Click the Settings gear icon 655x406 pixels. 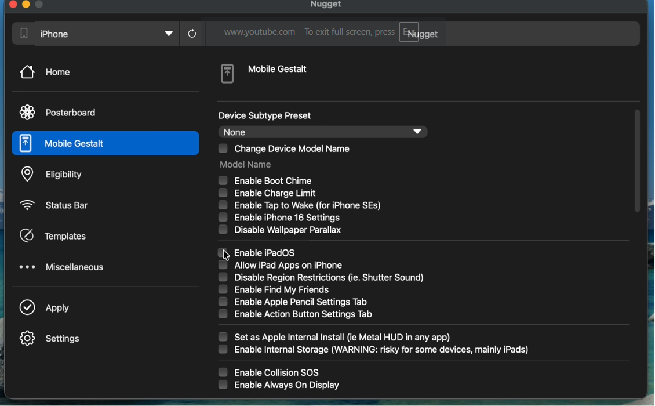pos(27,338)
